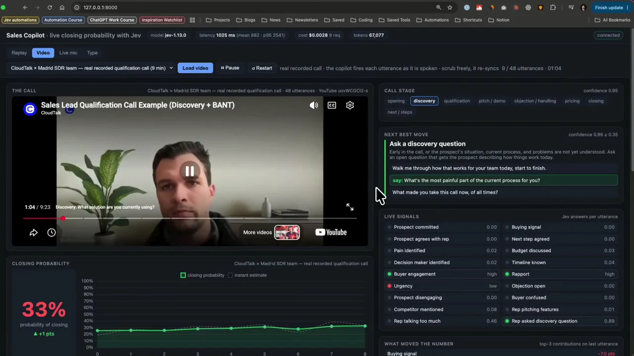Restart the recorded call
The image size is (634, 356).
(x=262, y=68)
